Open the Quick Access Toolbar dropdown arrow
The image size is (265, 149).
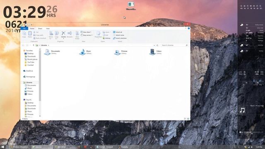(x=31, y=25)
